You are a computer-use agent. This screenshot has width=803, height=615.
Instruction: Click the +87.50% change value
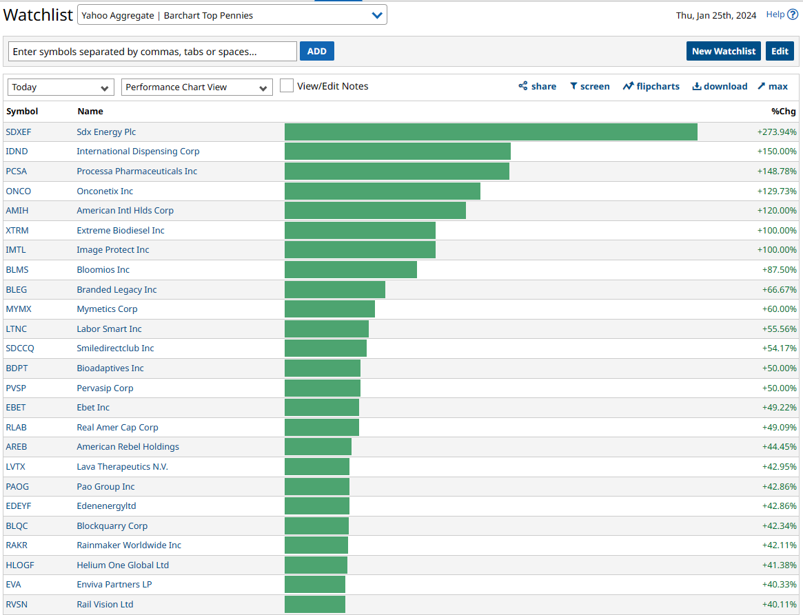[779, 270]
